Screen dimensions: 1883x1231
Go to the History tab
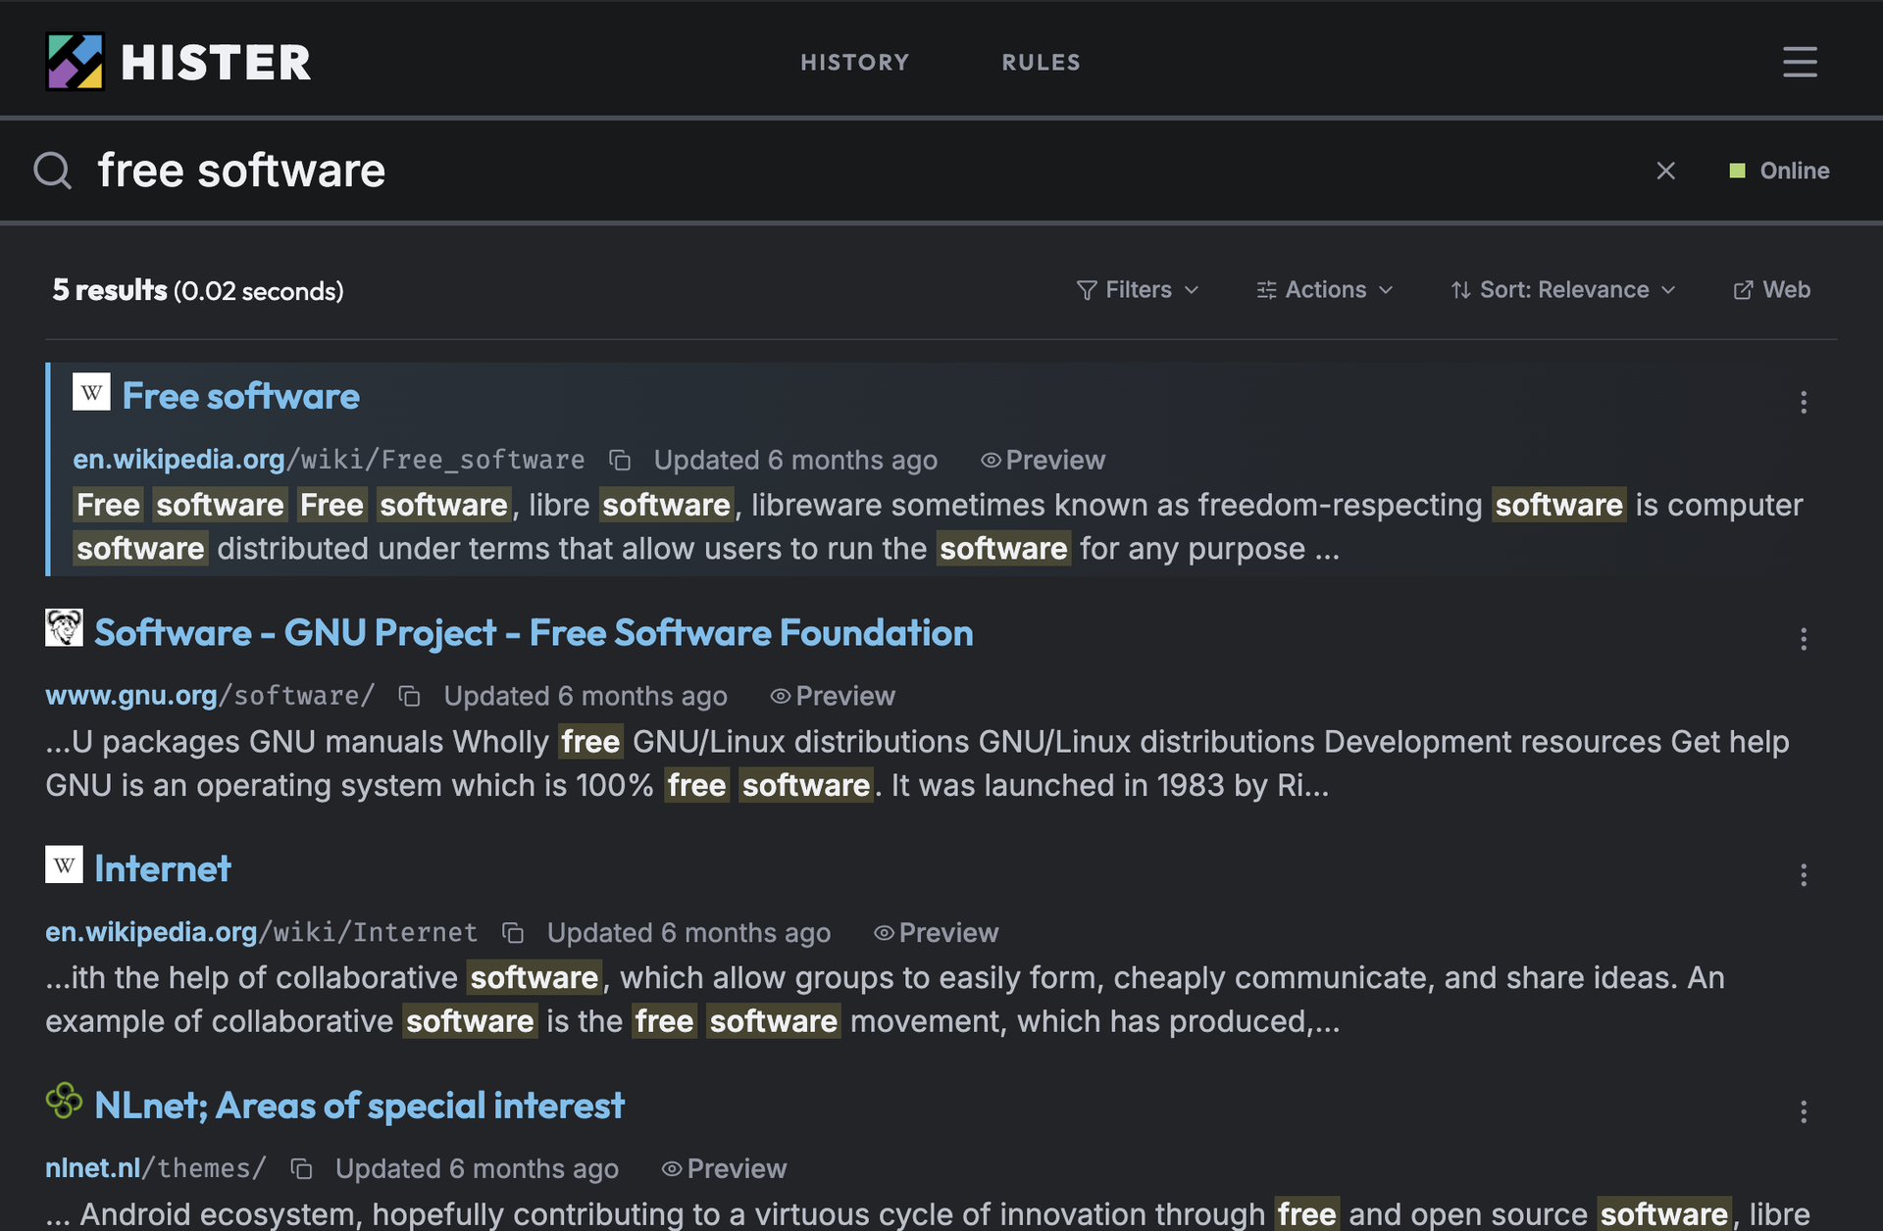pyautogui.click(x=855, y=62)
